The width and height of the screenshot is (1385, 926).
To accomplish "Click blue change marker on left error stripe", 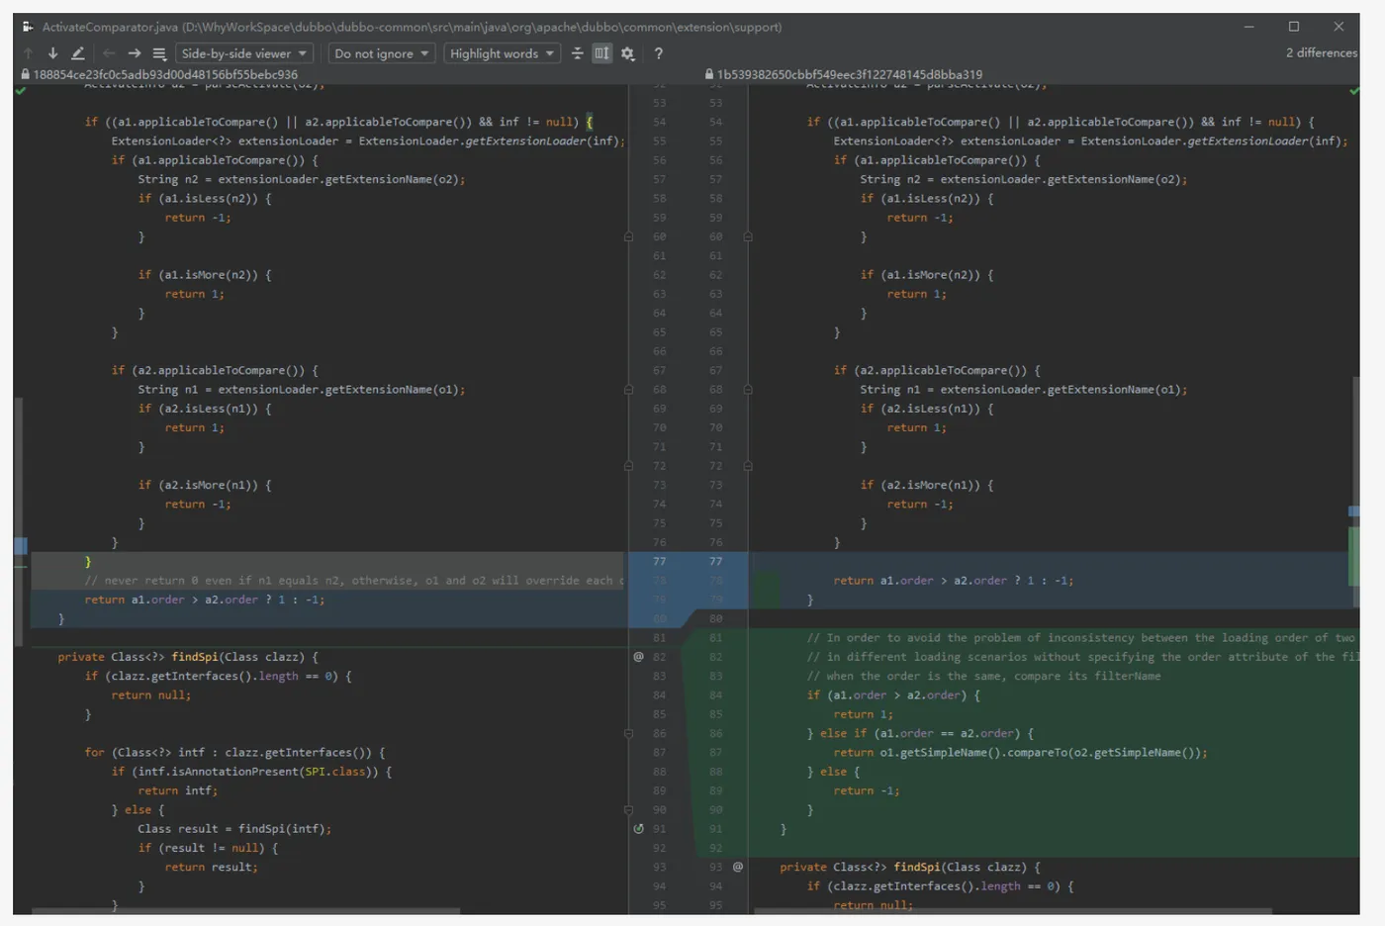I will click(20, 545).
